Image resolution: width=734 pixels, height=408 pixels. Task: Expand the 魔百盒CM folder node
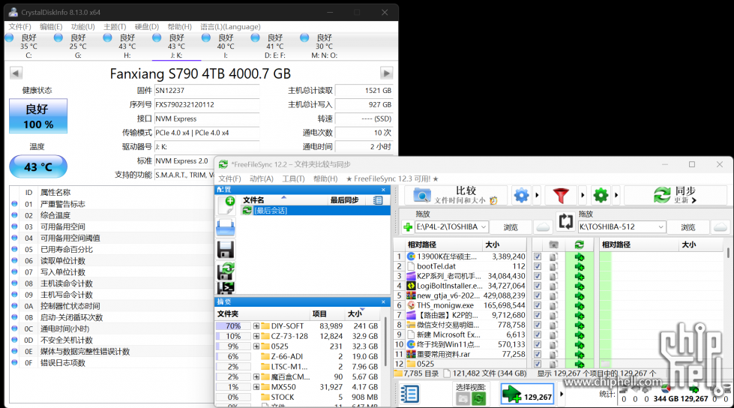pos(256,376)
